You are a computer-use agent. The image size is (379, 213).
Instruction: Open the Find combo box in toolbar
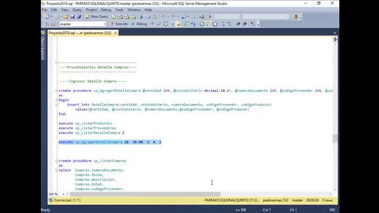(266, 17)
